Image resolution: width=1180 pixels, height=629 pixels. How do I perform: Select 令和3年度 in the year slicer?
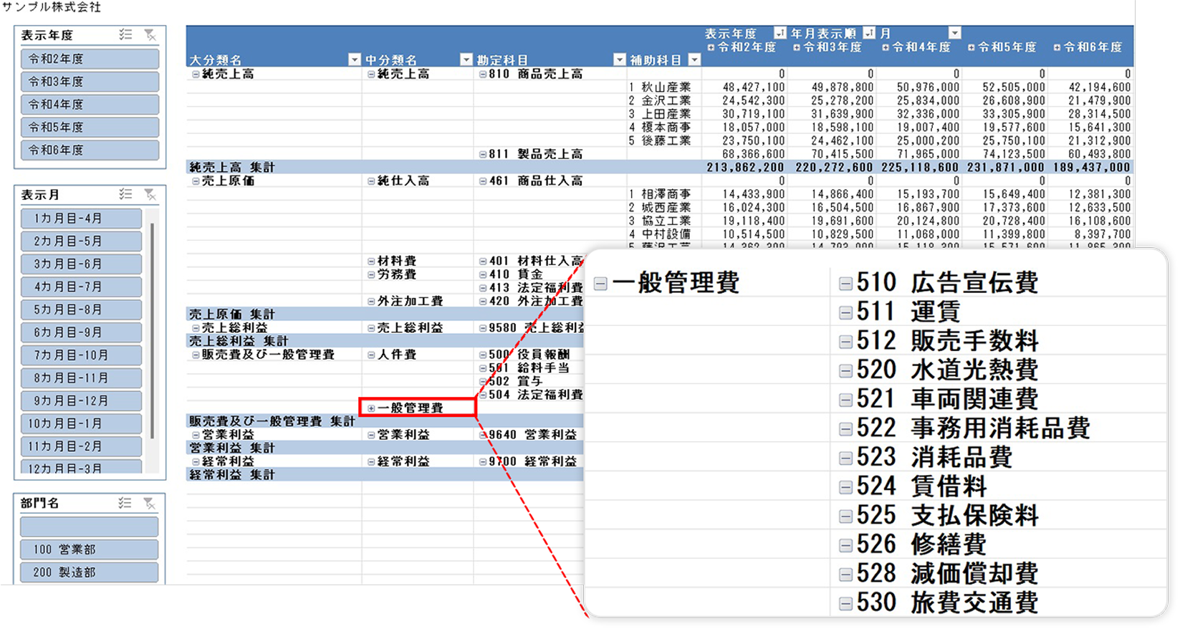[90, 82]
